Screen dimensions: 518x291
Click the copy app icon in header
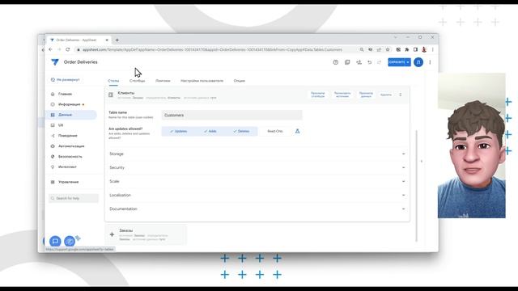(347, 62)
